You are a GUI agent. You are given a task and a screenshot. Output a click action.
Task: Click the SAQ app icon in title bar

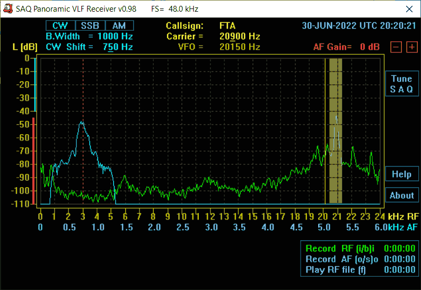point(8,9)
